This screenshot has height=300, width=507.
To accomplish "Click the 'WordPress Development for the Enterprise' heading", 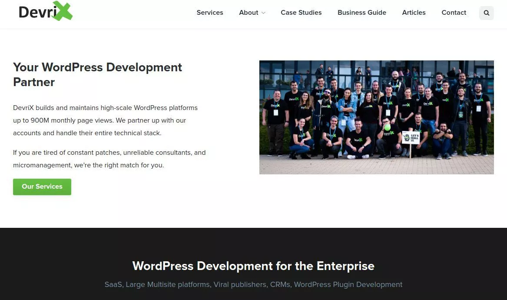I will coord(253,266).
